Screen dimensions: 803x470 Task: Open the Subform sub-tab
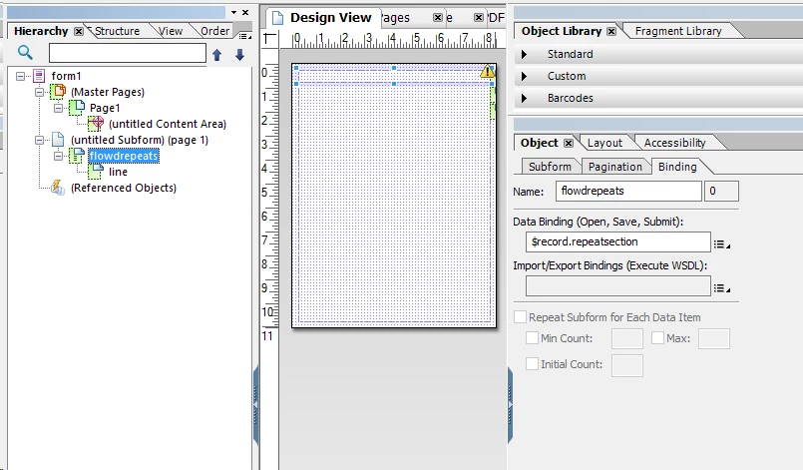(x=550, y=167)
